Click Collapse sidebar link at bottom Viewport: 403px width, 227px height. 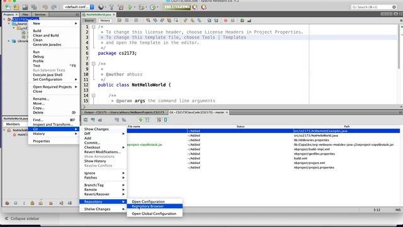tap(22, 219)
